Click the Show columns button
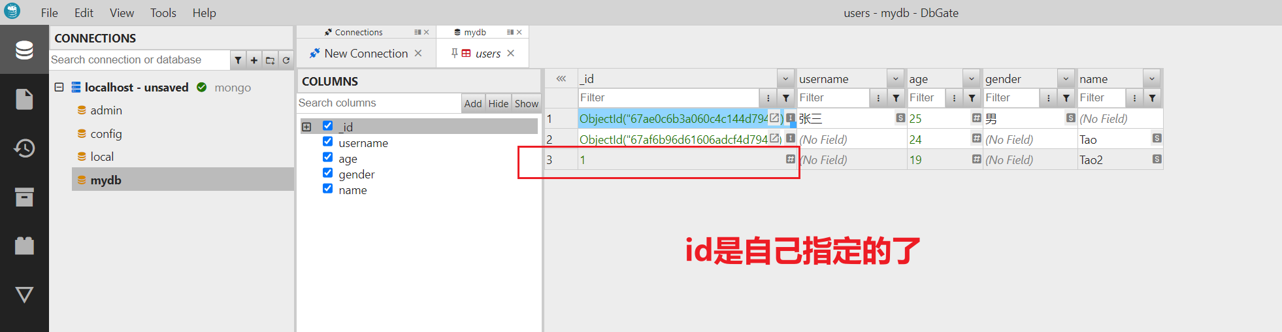Screen dimensions: 1282x332 click(526, 103)
